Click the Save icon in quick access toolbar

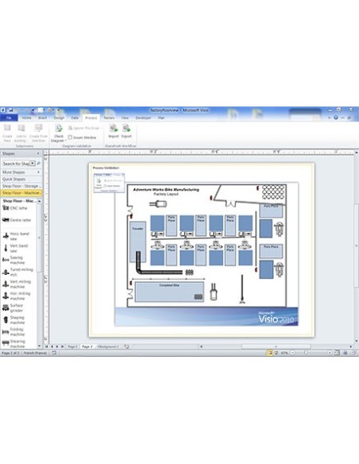(10, 110)
